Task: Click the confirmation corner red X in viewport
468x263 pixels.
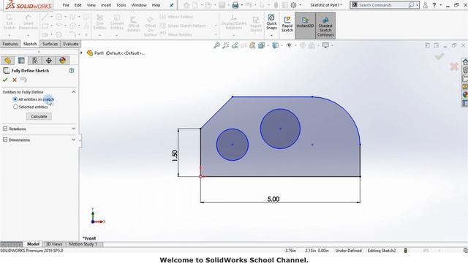Action: 454,66
